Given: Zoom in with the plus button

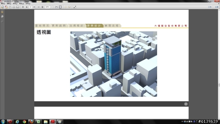Looking at the screenshot, I should (42, 7).
